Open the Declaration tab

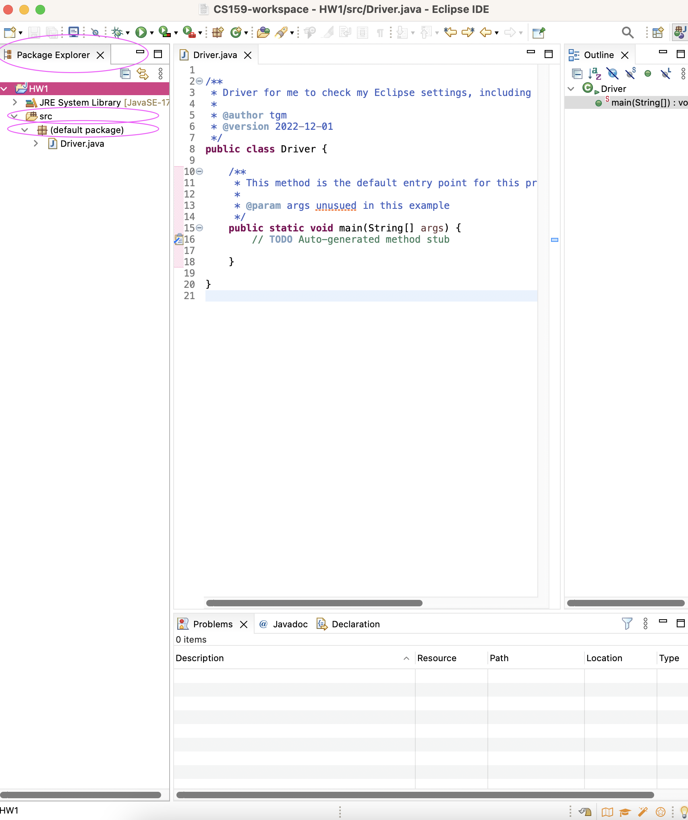click(x=348, y=624)
